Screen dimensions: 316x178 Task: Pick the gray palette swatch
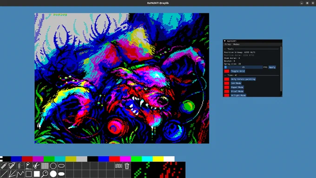coord(82,159)
